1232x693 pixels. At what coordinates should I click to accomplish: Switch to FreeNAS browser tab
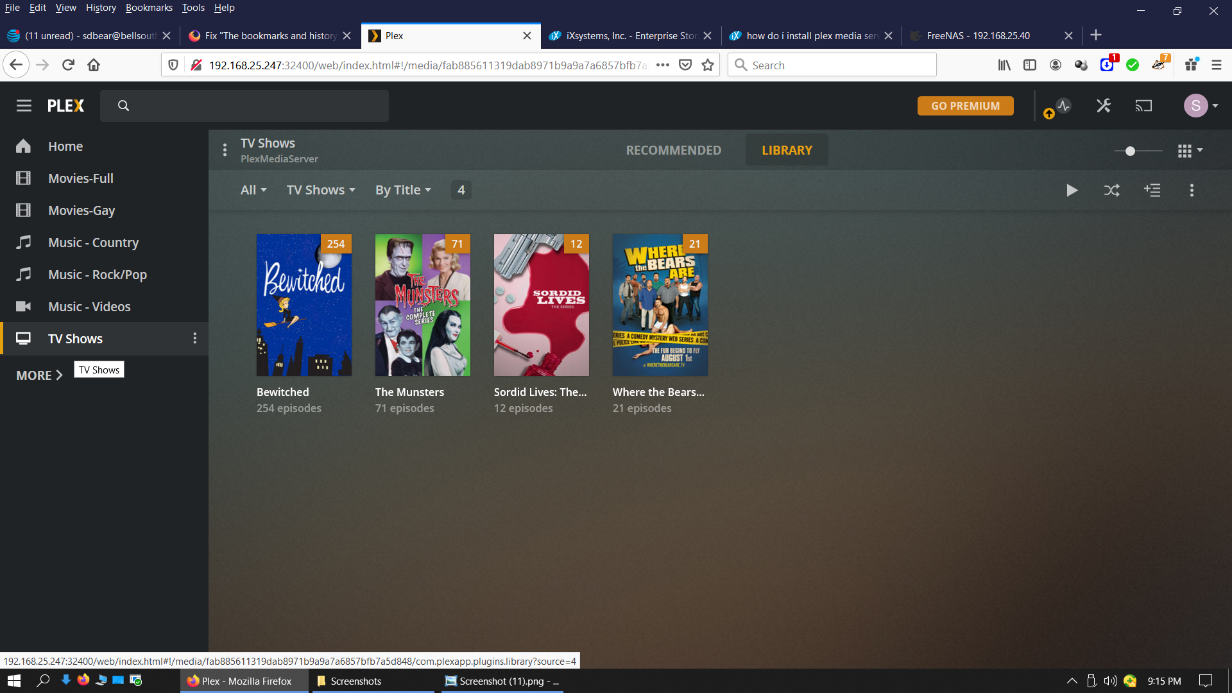pos(991,36)
